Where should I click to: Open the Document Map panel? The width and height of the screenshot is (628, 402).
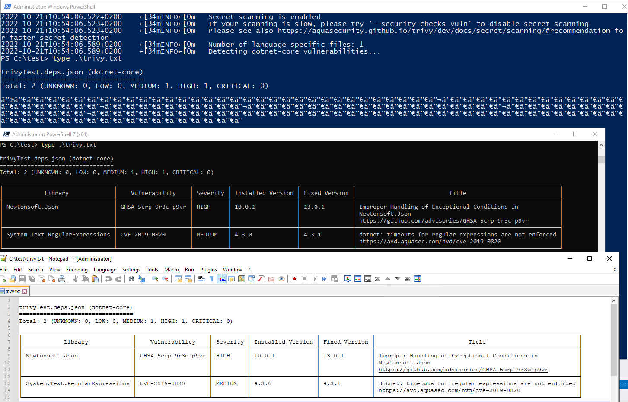pyautogui.click(x=241, y=279)
